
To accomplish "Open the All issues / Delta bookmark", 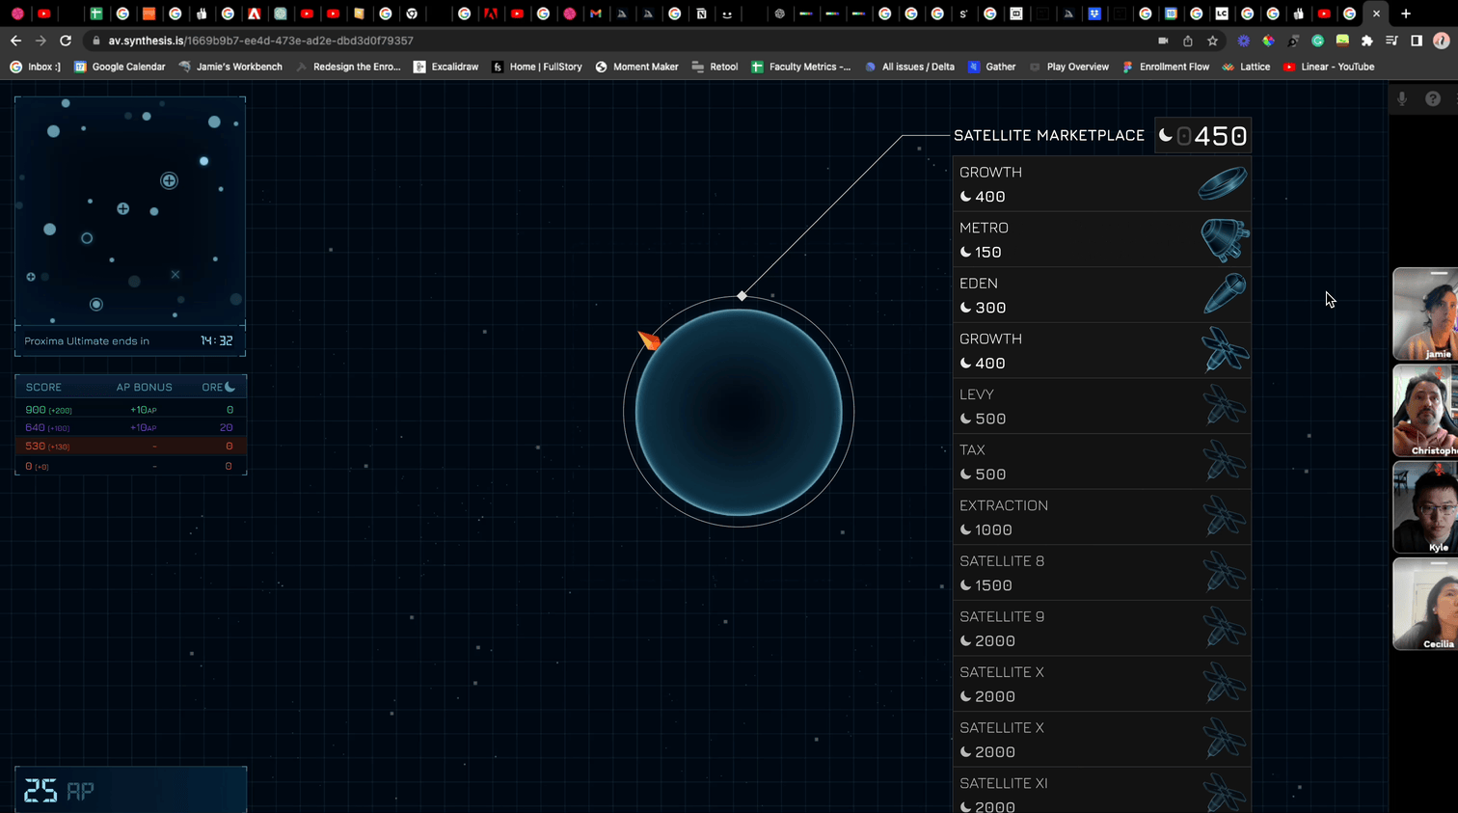I will click(909, 67).
